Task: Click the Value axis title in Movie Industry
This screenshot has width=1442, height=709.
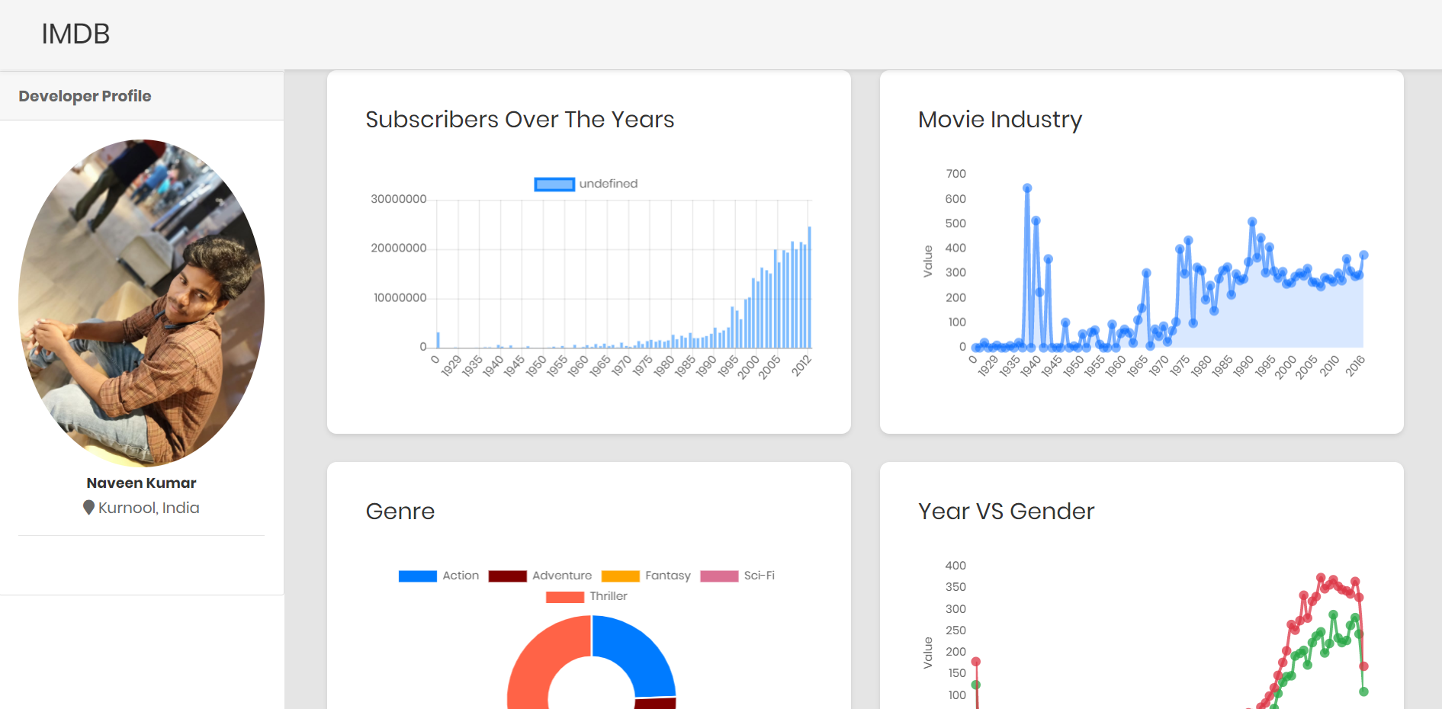Action: [x=928, y=261]
